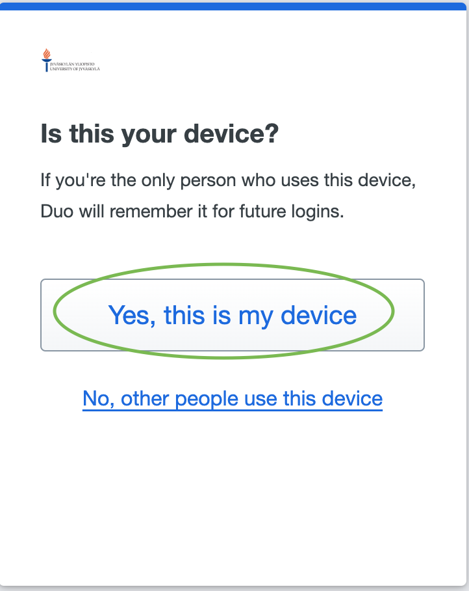Click the word "Yes" on the confirm button

coord(131,315)
